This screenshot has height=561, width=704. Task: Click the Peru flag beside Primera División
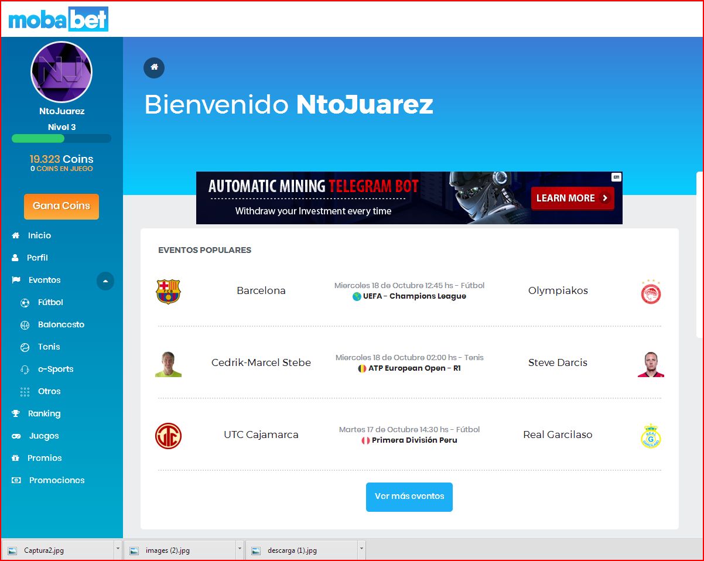pos(365,440)
